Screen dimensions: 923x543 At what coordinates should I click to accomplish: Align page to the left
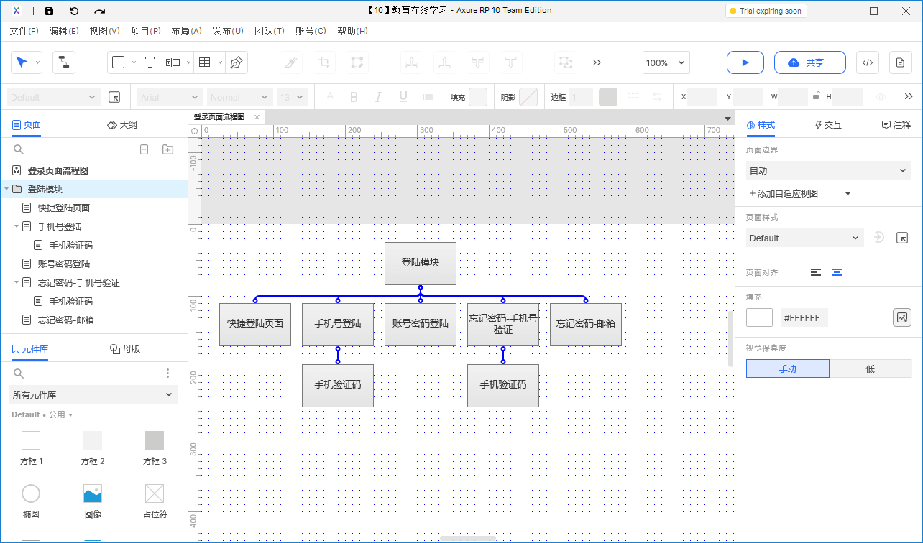pos(815,272)
